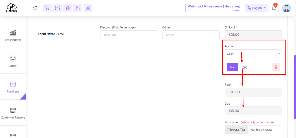The width and height of the screenshot is (296, 138).
Task: Open the user profile avatar
Action: [x=286, y=8]
